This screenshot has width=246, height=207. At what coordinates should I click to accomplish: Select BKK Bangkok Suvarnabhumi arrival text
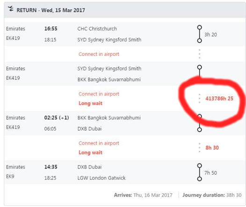click(109, 80)
